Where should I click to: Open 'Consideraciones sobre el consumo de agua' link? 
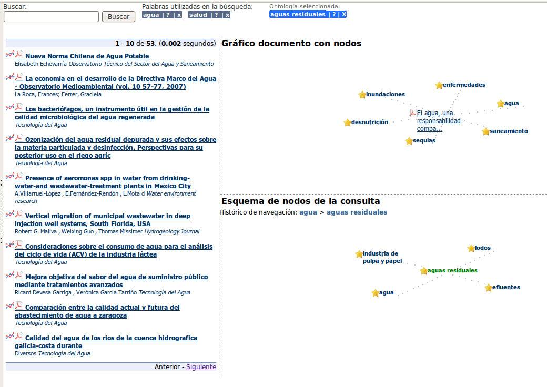point(114,250)
